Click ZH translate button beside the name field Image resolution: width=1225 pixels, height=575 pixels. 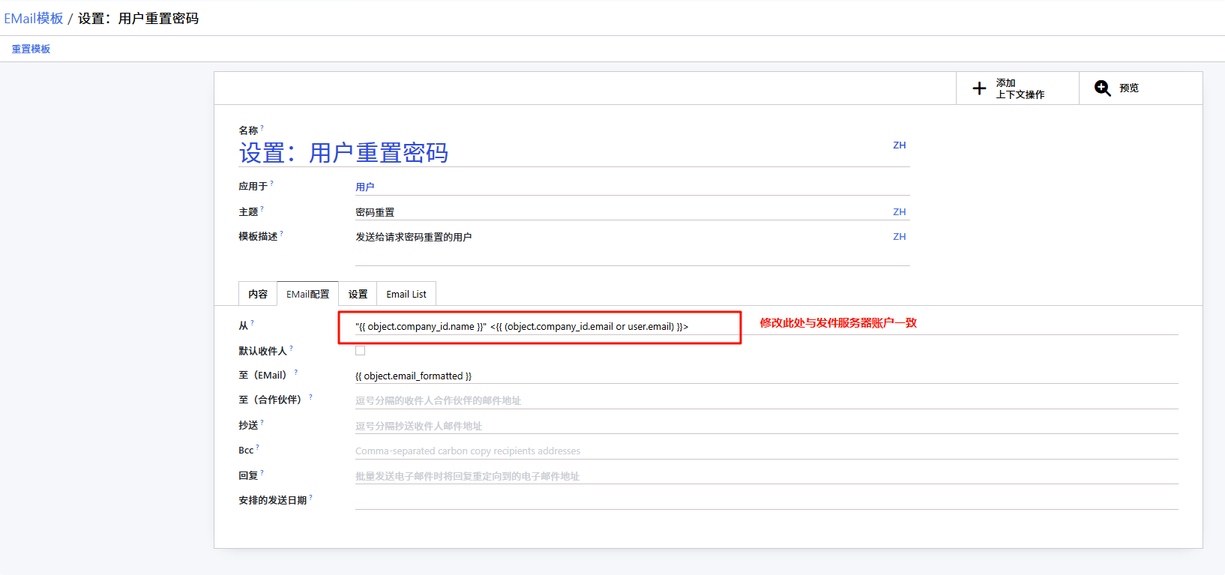pos(899,145)
